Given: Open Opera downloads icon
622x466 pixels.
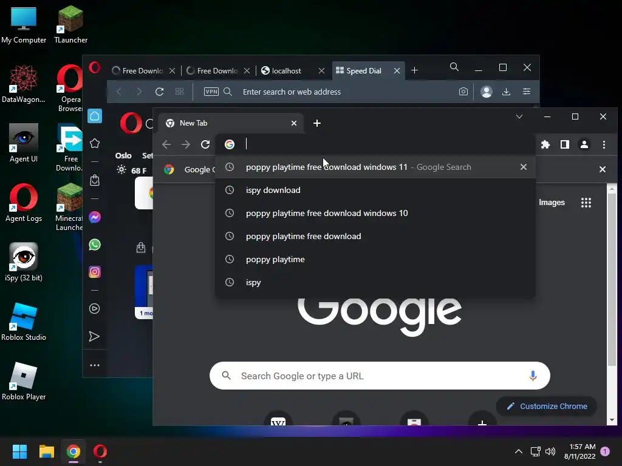Looking at the screenshot, I should click(506, 92).
